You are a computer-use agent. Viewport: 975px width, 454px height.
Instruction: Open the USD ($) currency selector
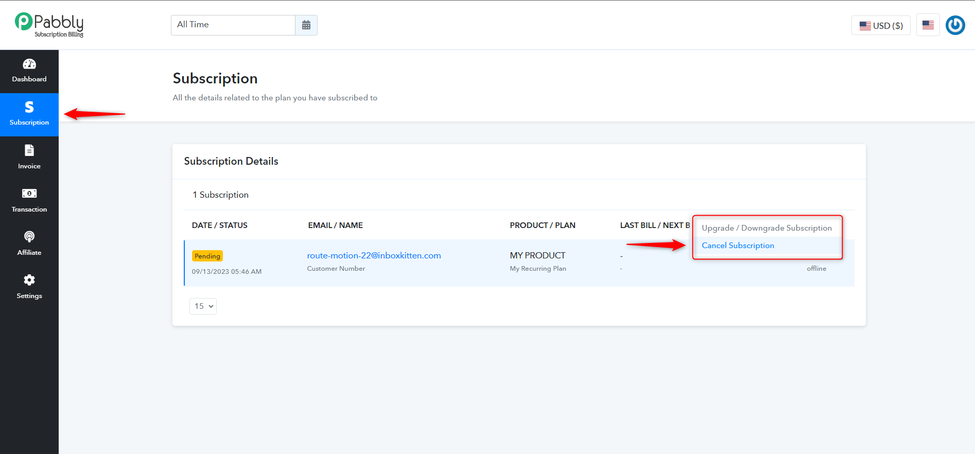tap(881, 26)
